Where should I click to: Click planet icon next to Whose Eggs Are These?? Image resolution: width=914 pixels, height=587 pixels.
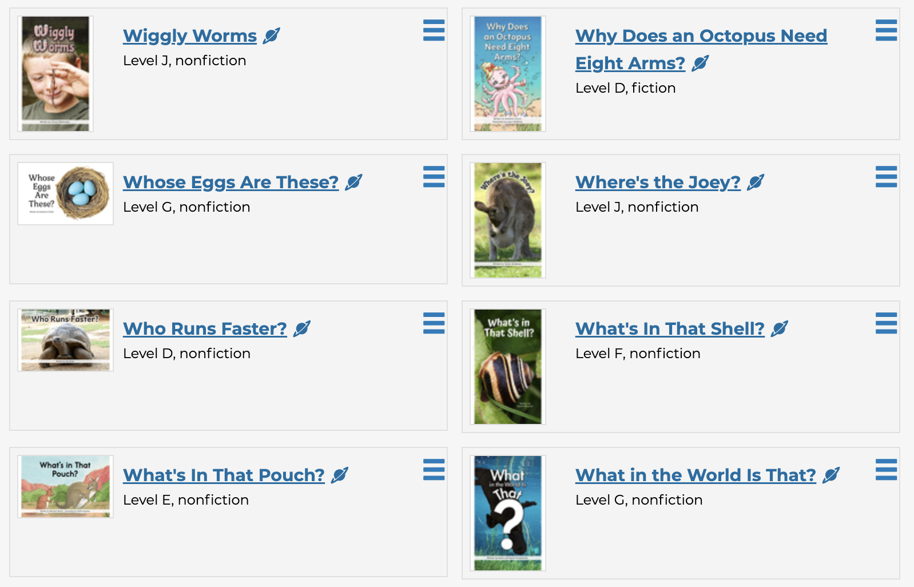[x=353, y=183]
